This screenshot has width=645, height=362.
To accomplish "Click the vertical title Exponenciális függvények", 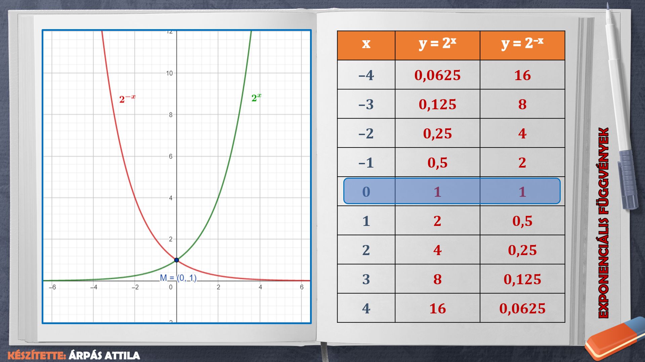I will [x=604, y=223].
